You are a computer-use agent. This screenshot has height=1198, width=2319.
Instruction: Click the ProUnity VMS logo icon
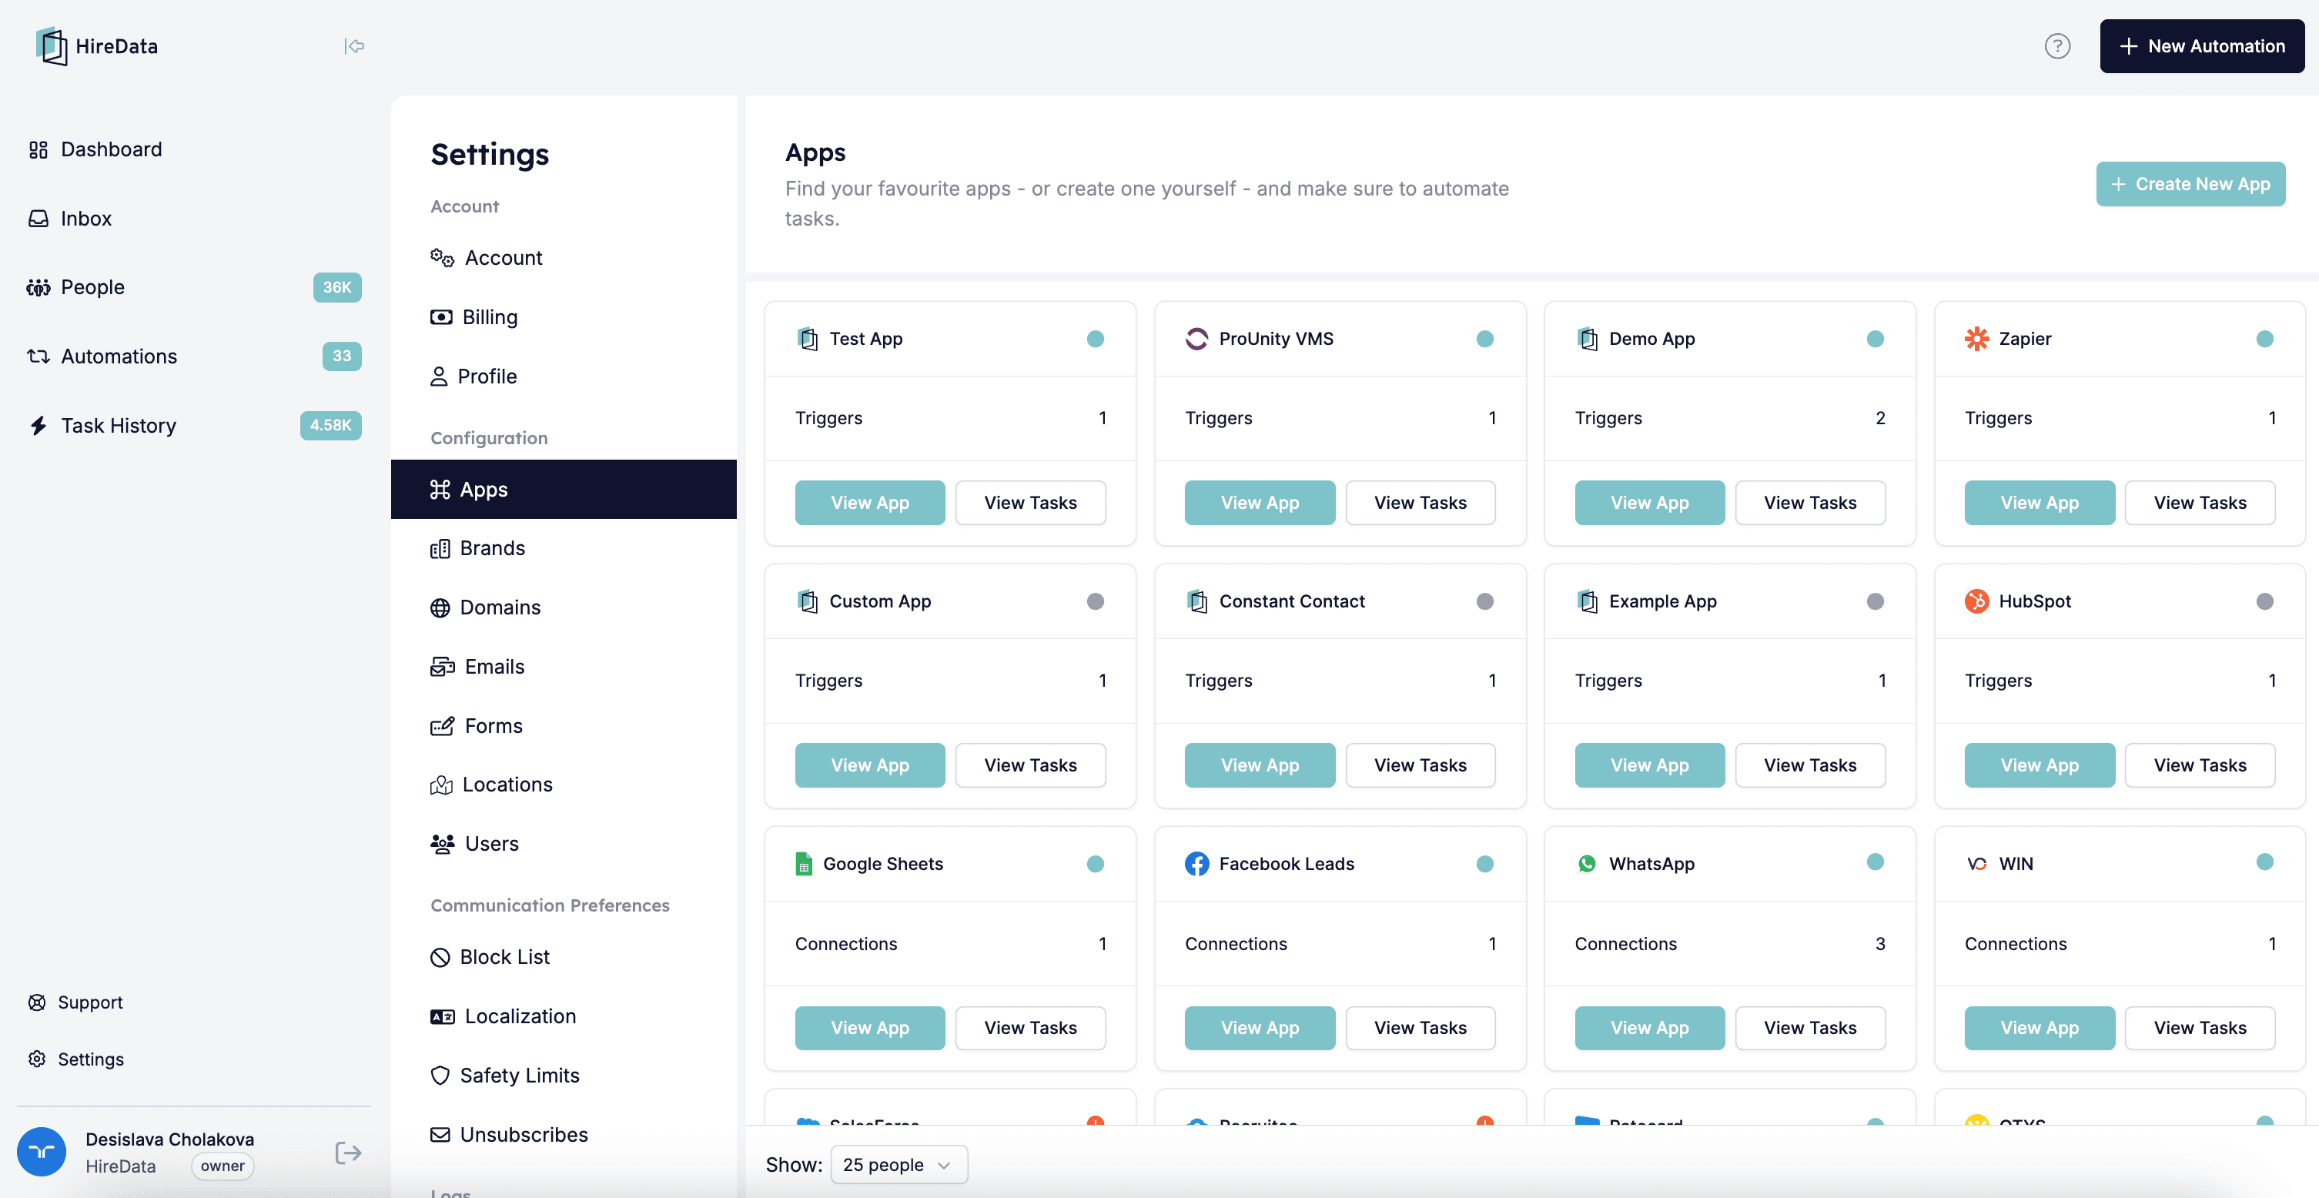click(x=1196, y=340)
